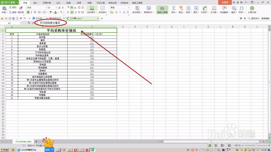This screenshot has width=271, height=152.
Task: Open the number format dropdown (常规)
Action: click(x=128, y=7)
